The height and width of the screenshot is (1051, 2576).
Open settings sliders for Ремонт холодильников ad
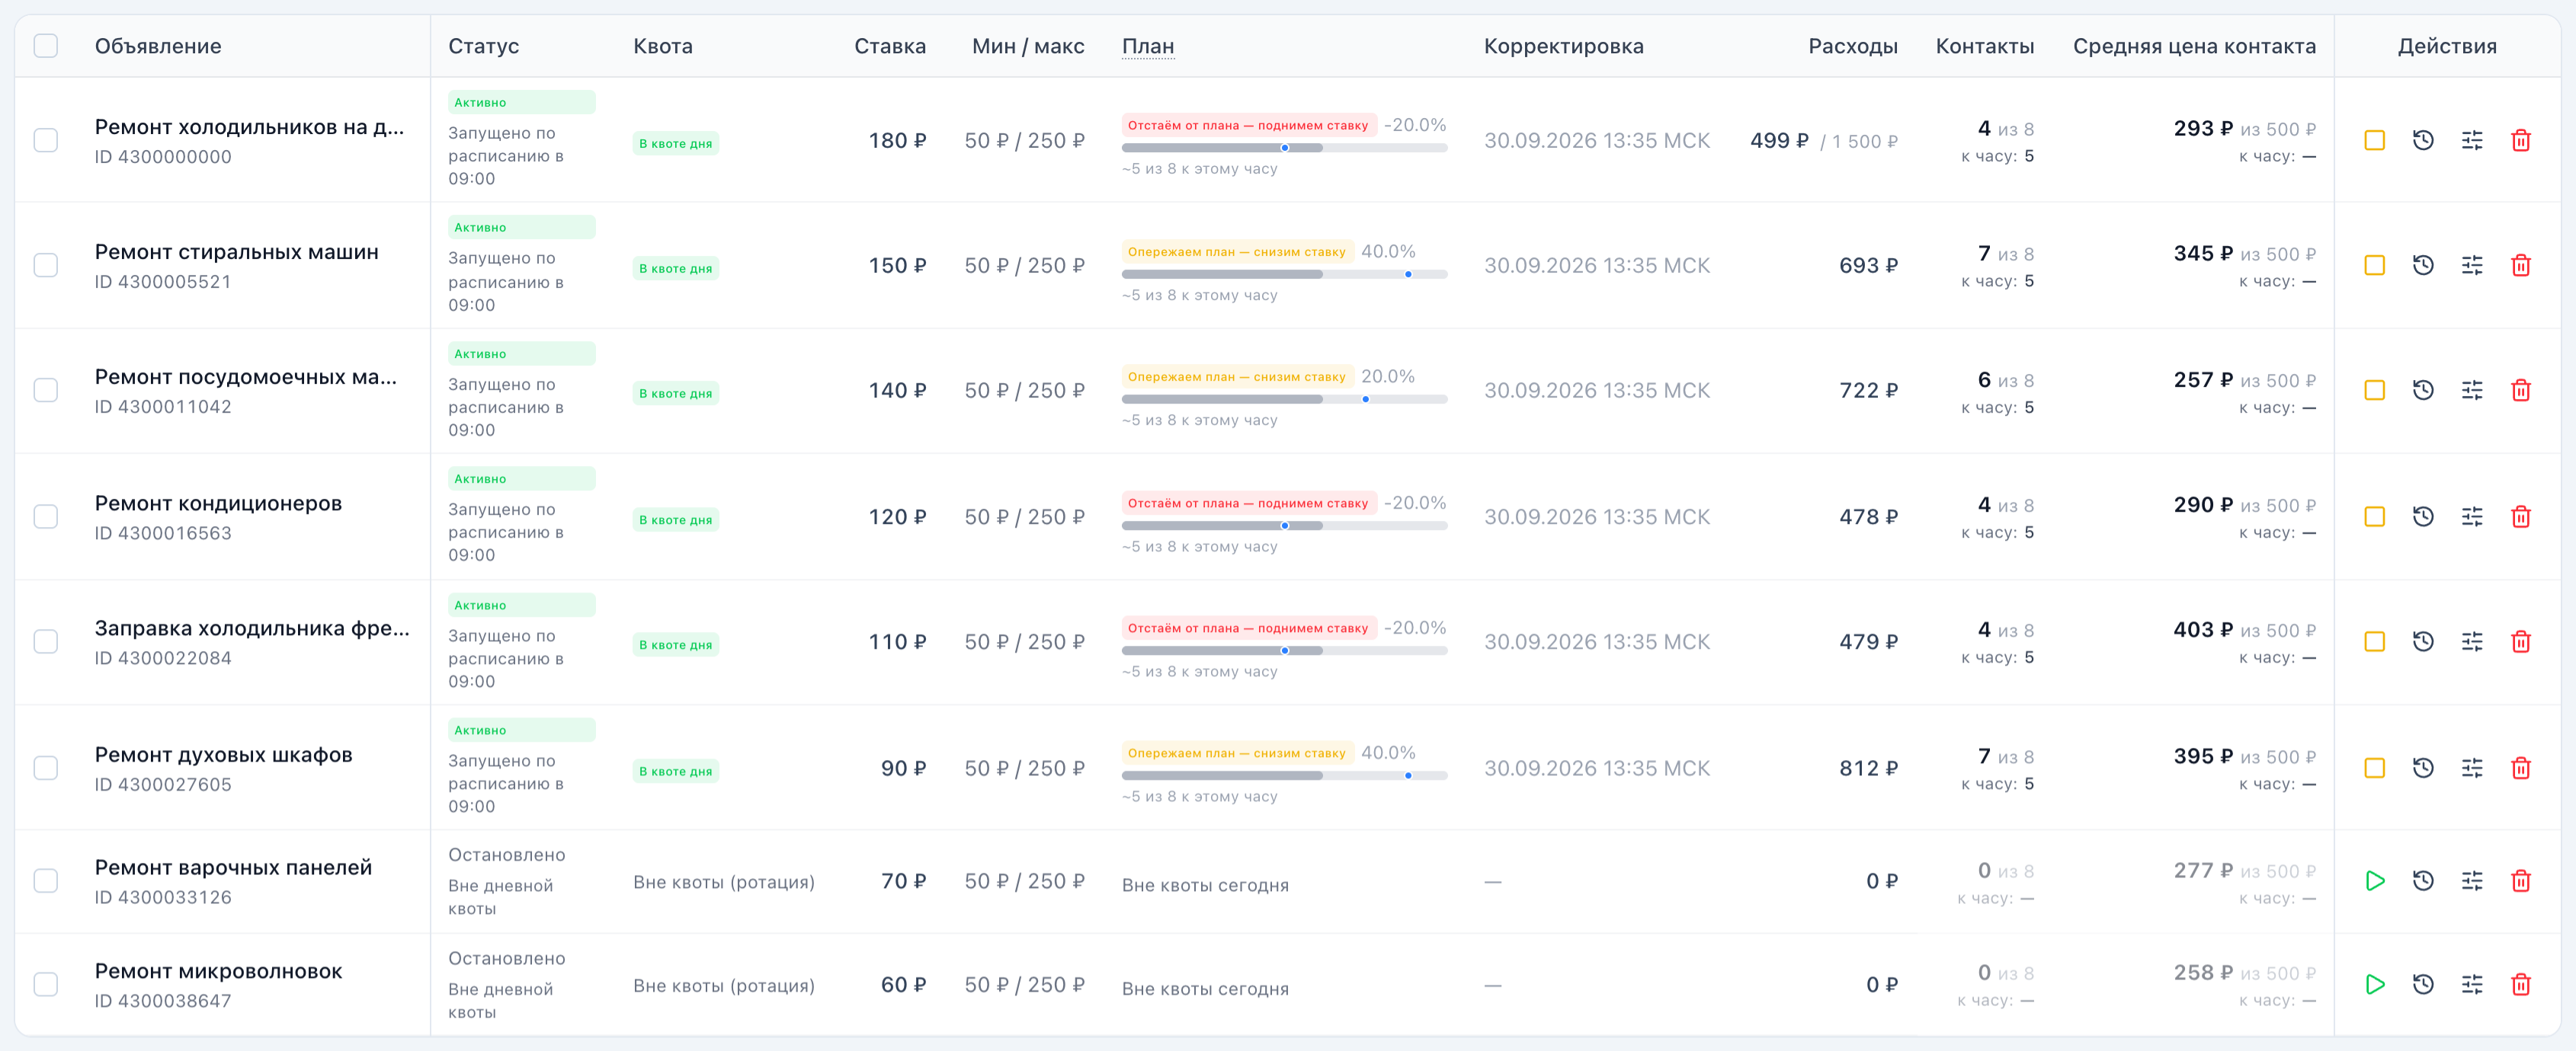click(2471, 141)
